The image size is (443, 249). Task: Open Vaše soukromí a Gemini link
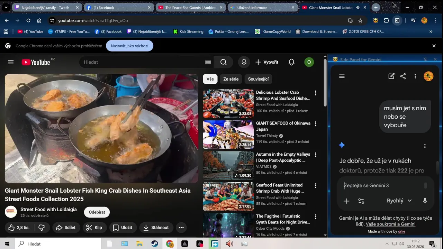(390, 224)
